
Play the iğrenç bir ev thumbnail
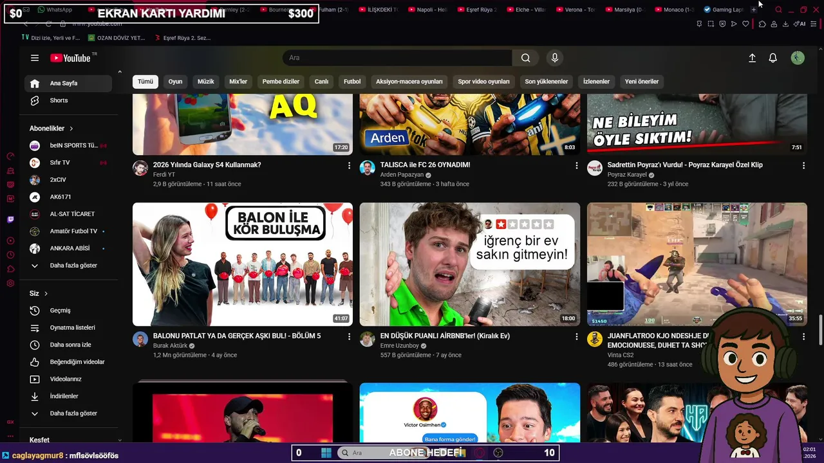click(470, 264)
